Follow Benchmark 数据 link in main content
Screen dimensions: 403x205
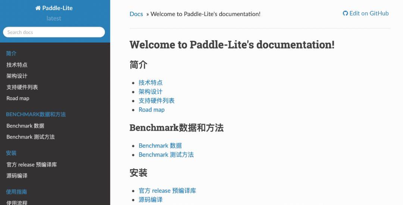click(x=160, y=146)
